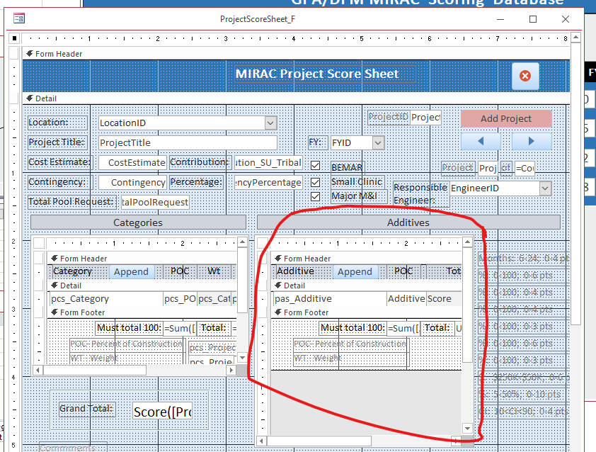Viewport: 596px width, 452px height.
Task: Click Append button in Categories subform
Action: [132, 271]
